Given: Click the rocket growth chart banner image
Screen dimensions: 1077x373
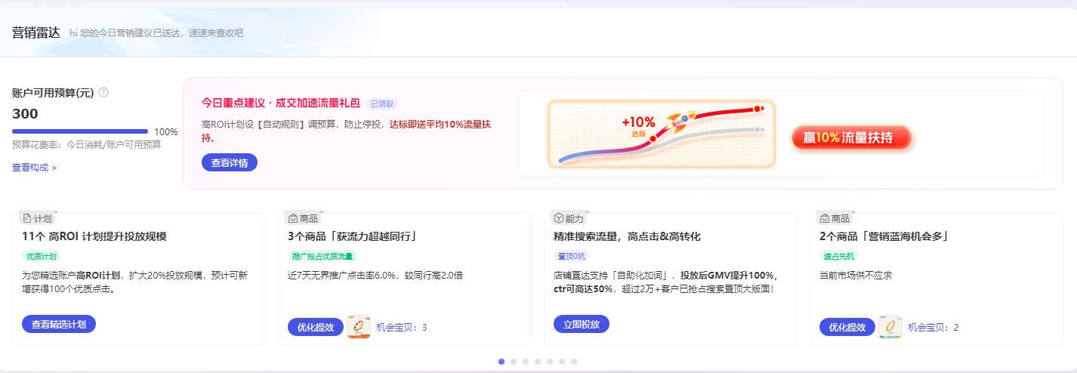Looking at the screenshot, I should point(662,134).
